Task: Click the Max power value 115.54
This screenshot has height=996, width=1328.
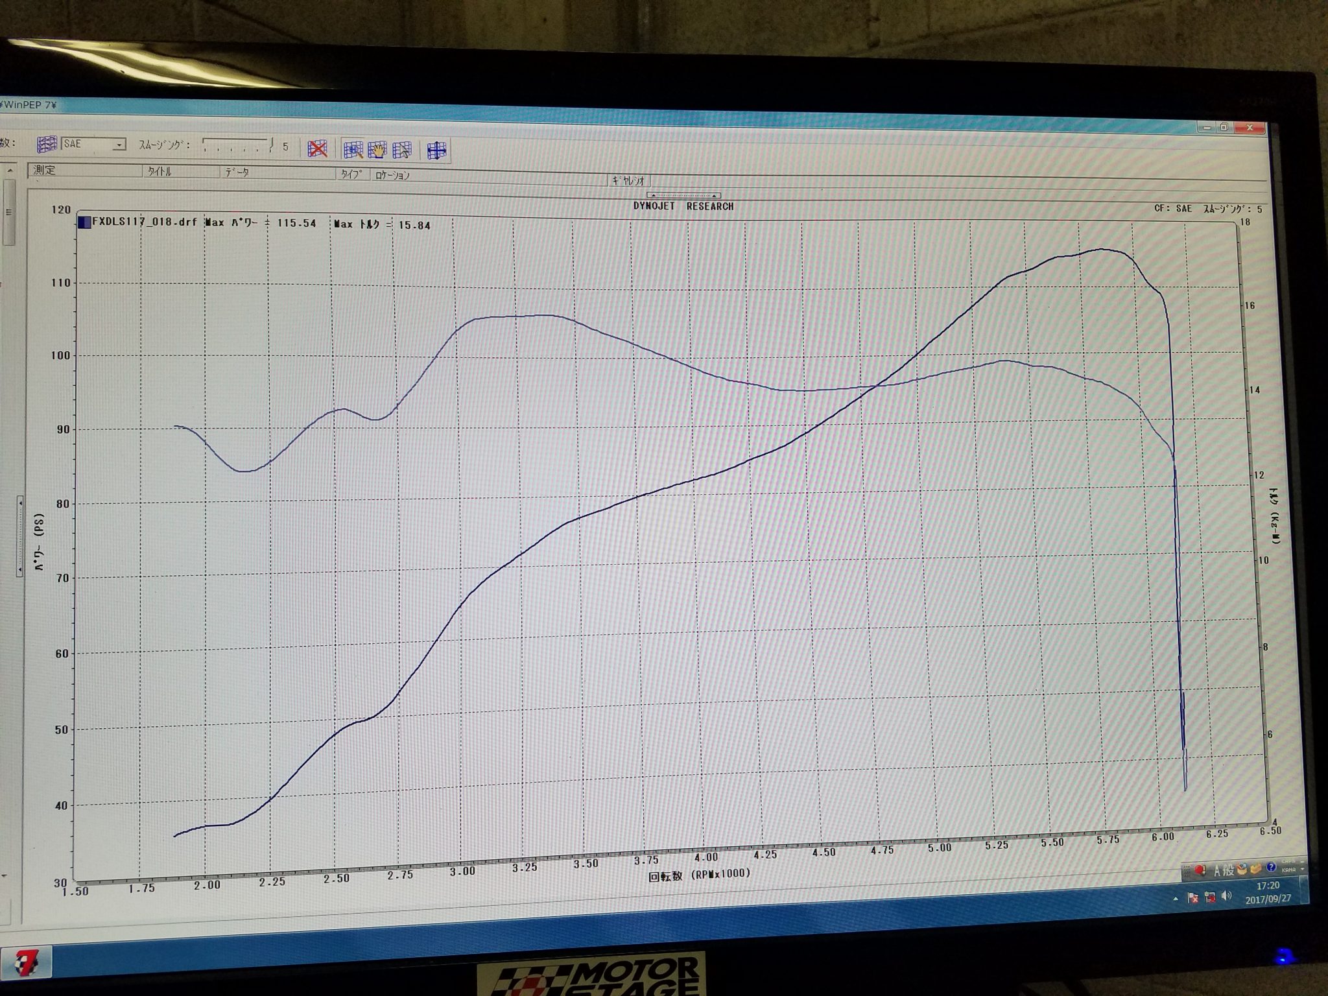Action: pyautogui.click(x=296, y=223)
